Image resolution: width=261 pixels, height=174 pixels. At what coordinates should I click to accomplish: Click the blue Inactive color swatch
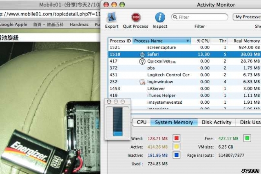(x=177, y=155)
